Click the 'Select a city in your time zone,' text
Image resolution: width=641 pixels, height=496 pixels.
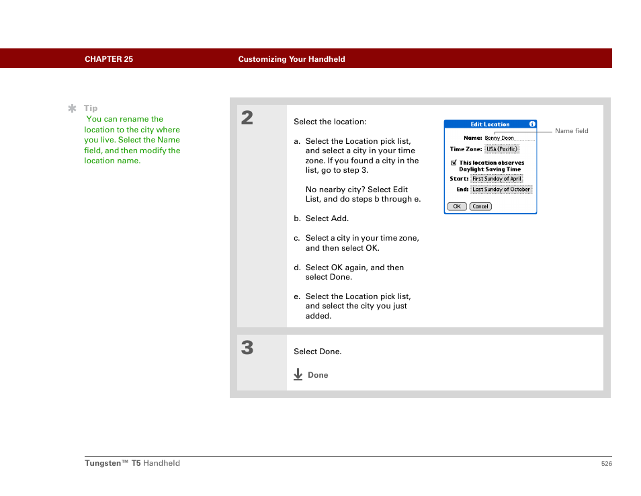point(362,238)
